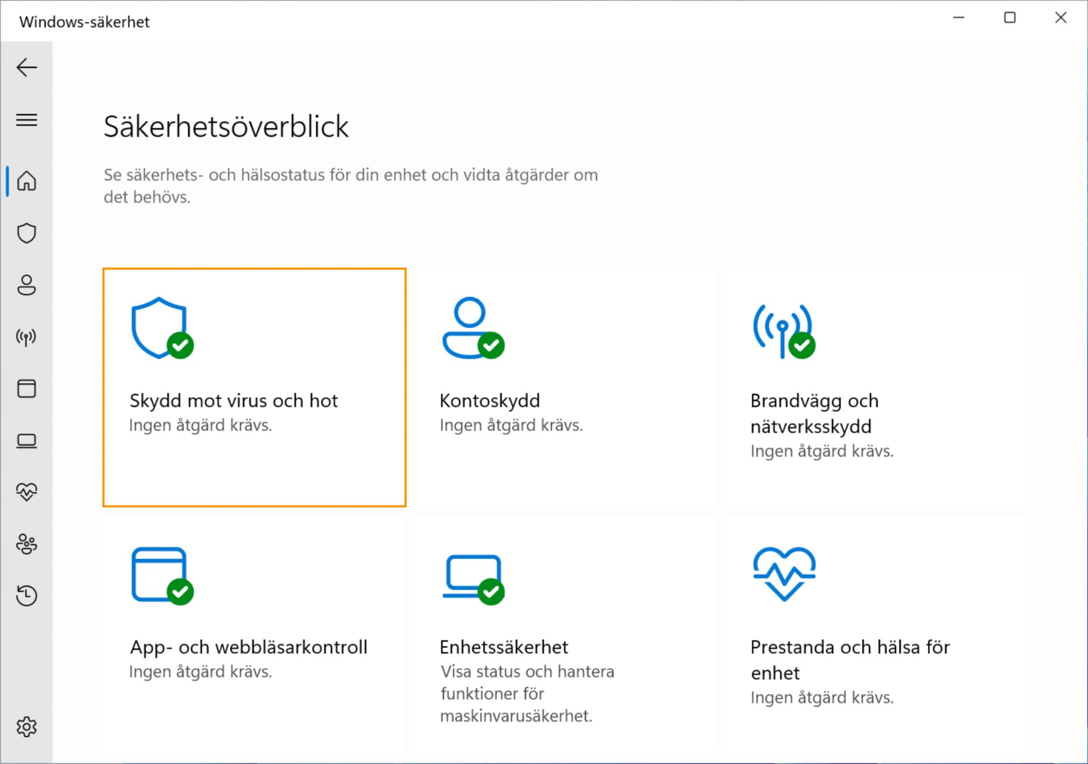1088x764 pixels.
Task: Open Prestanda och hälsa för enhet tile
Action: (x=876, y=634)
